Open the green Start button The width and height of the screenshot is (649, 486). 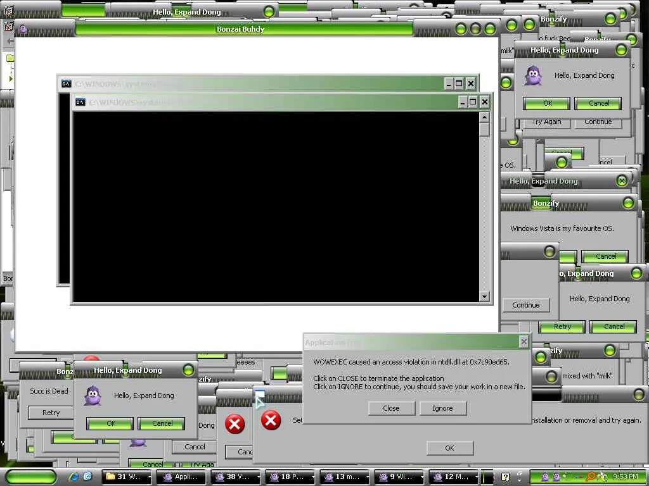[x=30, y=477]
